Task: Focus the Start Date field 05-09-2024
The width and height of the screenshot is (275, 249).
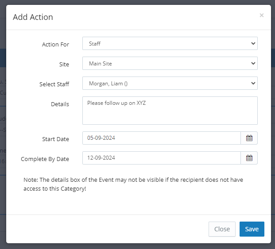Action: click(x=161, y=138)
